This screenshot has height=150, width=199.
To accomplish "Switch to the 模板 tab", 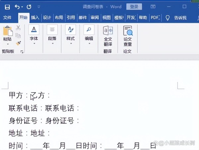I will [119, 18].
